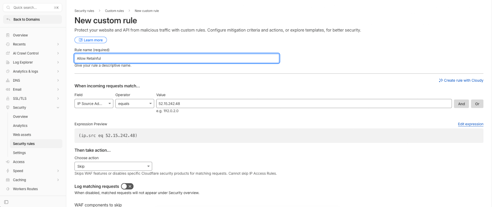
Task: Click the Rule name input field
Action: point(177,58)
